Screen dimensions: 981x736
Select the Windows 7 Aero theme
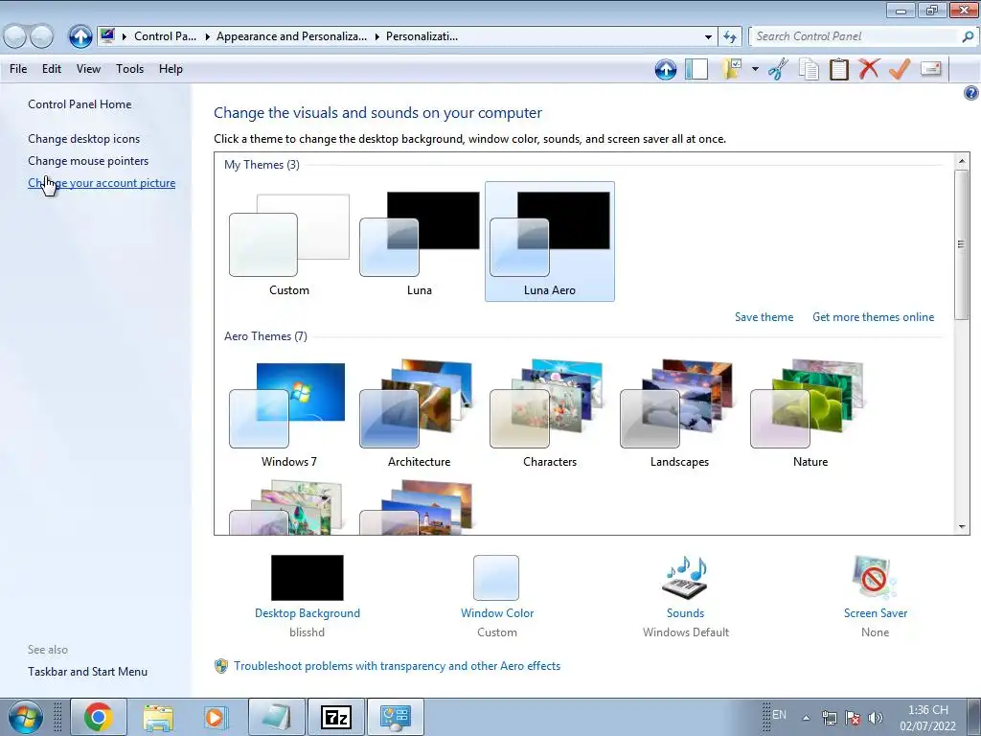pyautogui.click(x=289, y=414)
